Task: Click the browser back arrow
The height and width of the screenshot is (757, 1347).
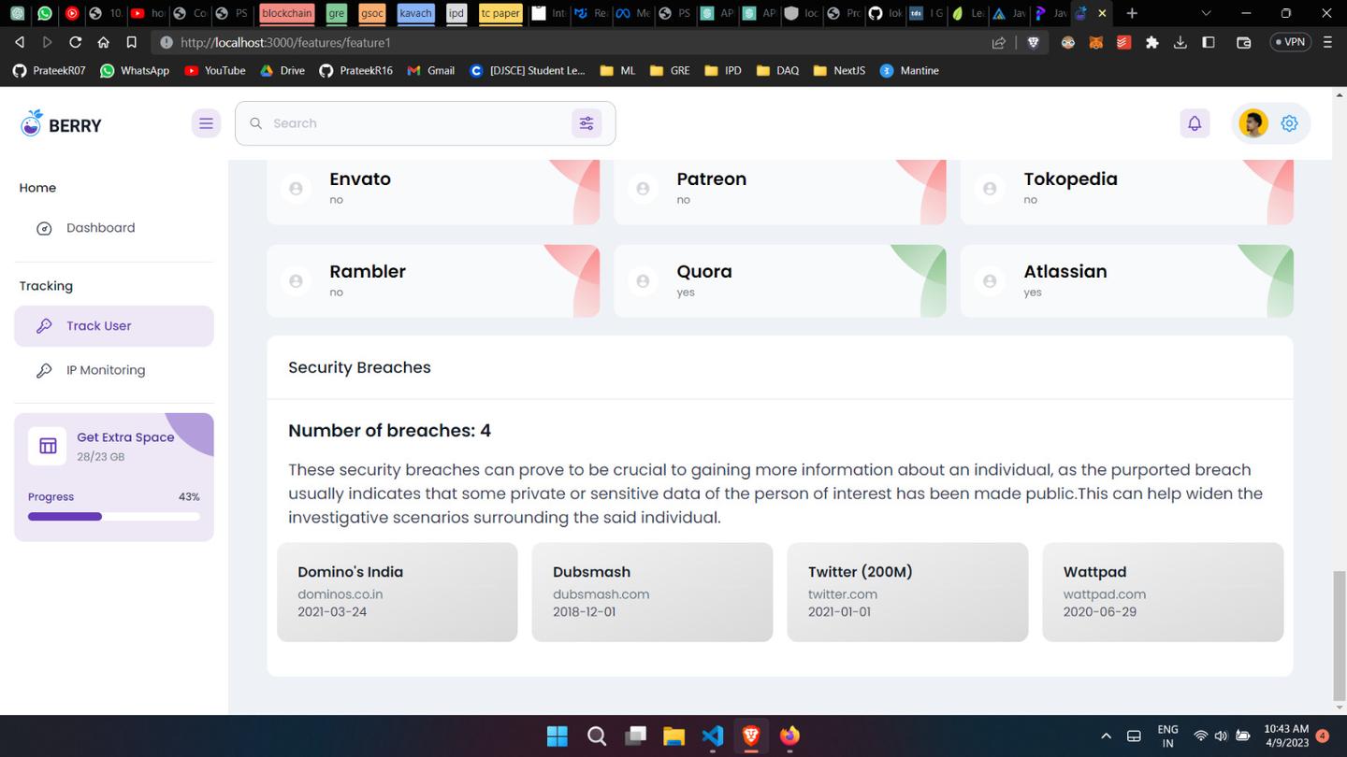Action: [x=20, y=42]
